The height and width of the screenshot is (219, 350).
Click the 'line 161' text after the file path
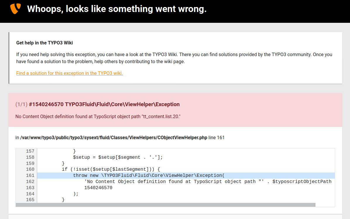click(x=216, y=137)
